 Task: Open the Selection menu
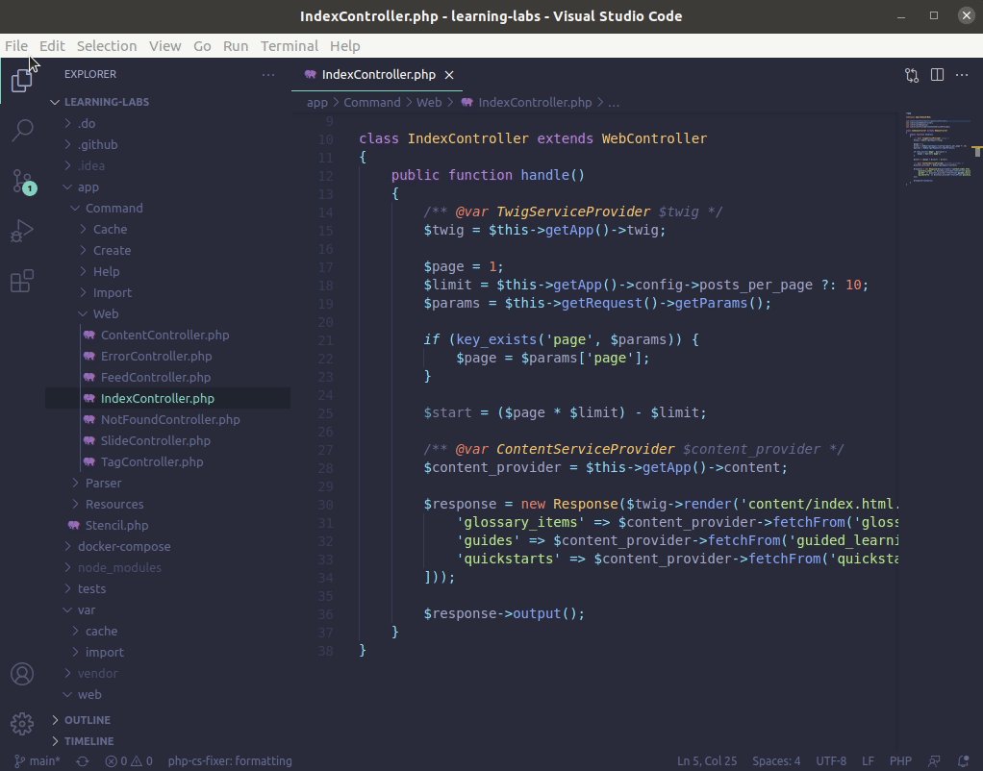[107, 46]
